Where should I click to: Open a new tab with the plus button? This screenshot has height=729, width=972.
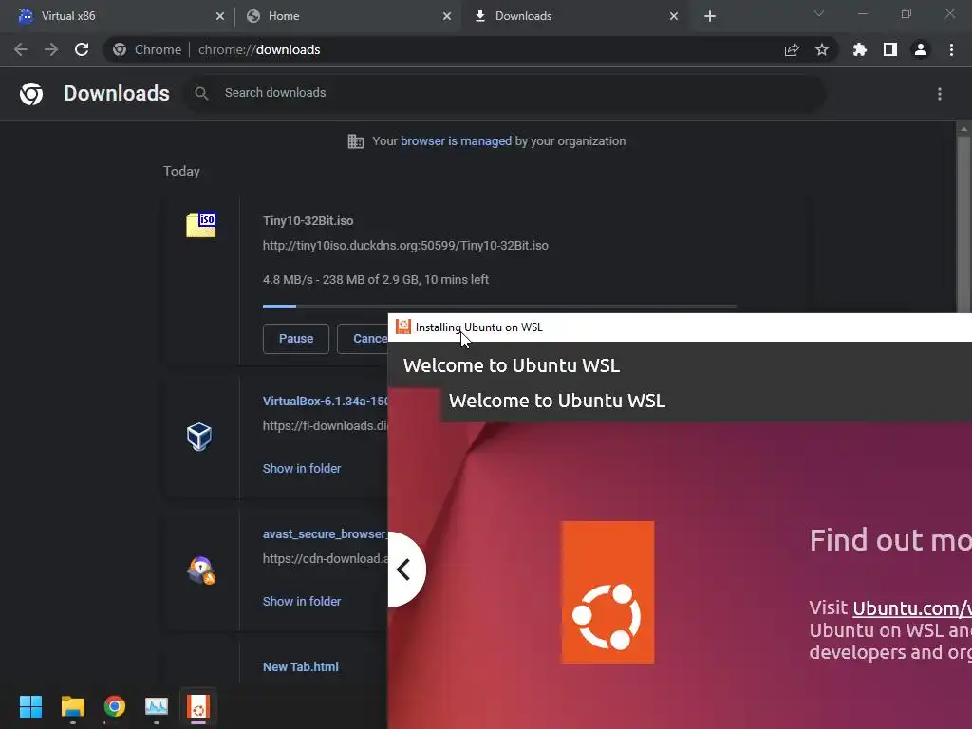(x=710, y=16)
